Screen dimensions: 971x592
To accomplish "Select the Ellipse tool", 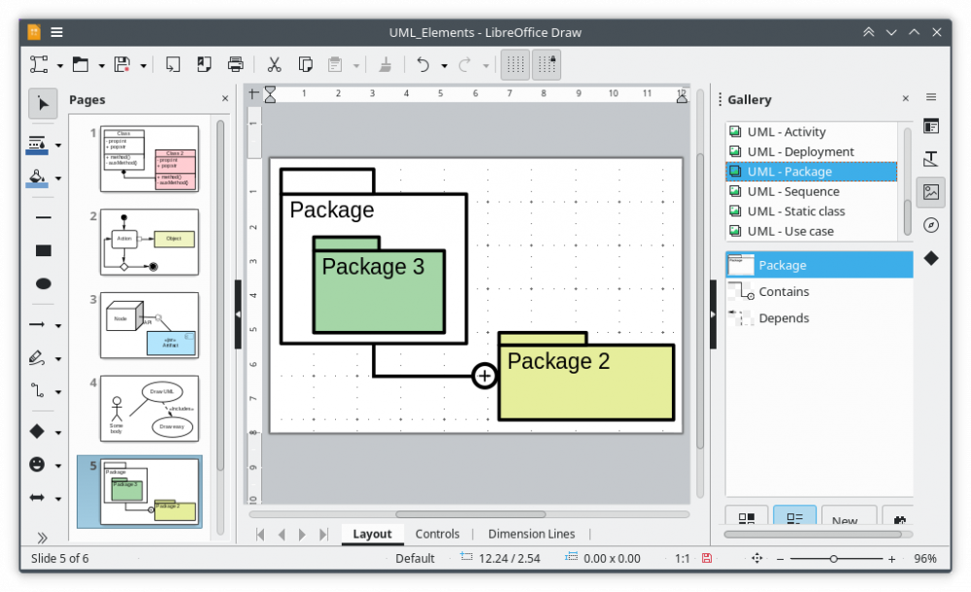I will (44, 283).
